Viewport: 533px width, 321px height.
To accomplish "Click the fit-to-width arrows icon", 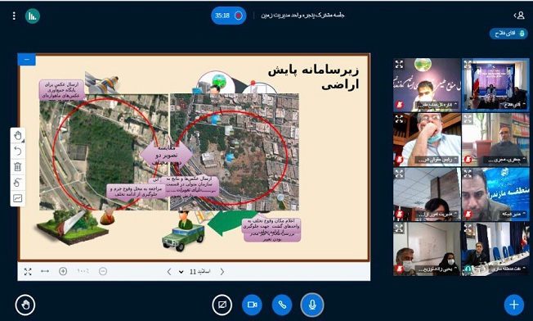I will pos(45,271).
